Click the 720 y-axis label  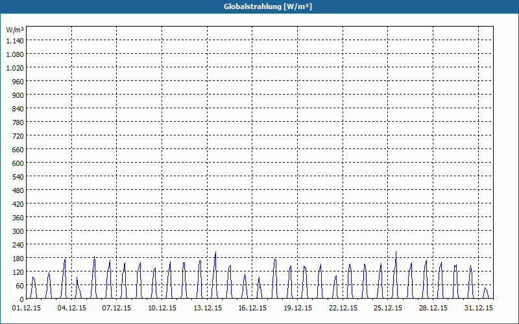point(18,136)
